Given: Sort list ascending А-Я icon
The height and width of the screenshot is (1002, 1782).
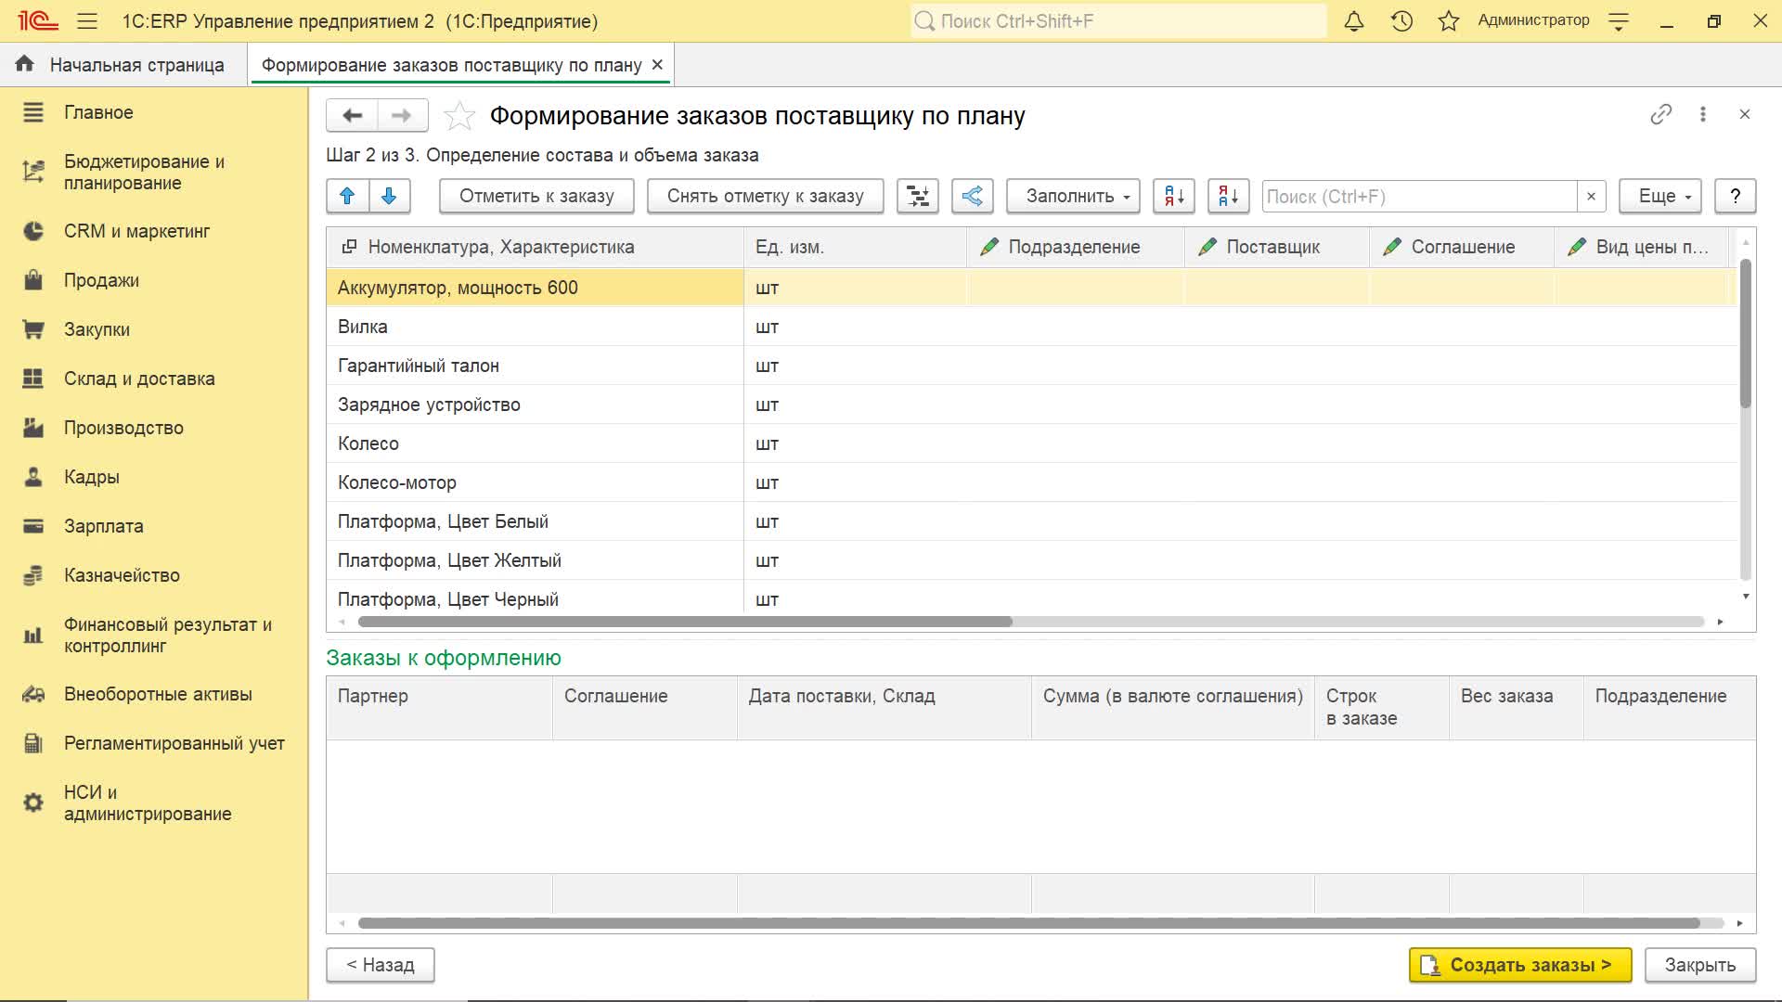Looking at the screenshot, I should (x=1174, y=196).
